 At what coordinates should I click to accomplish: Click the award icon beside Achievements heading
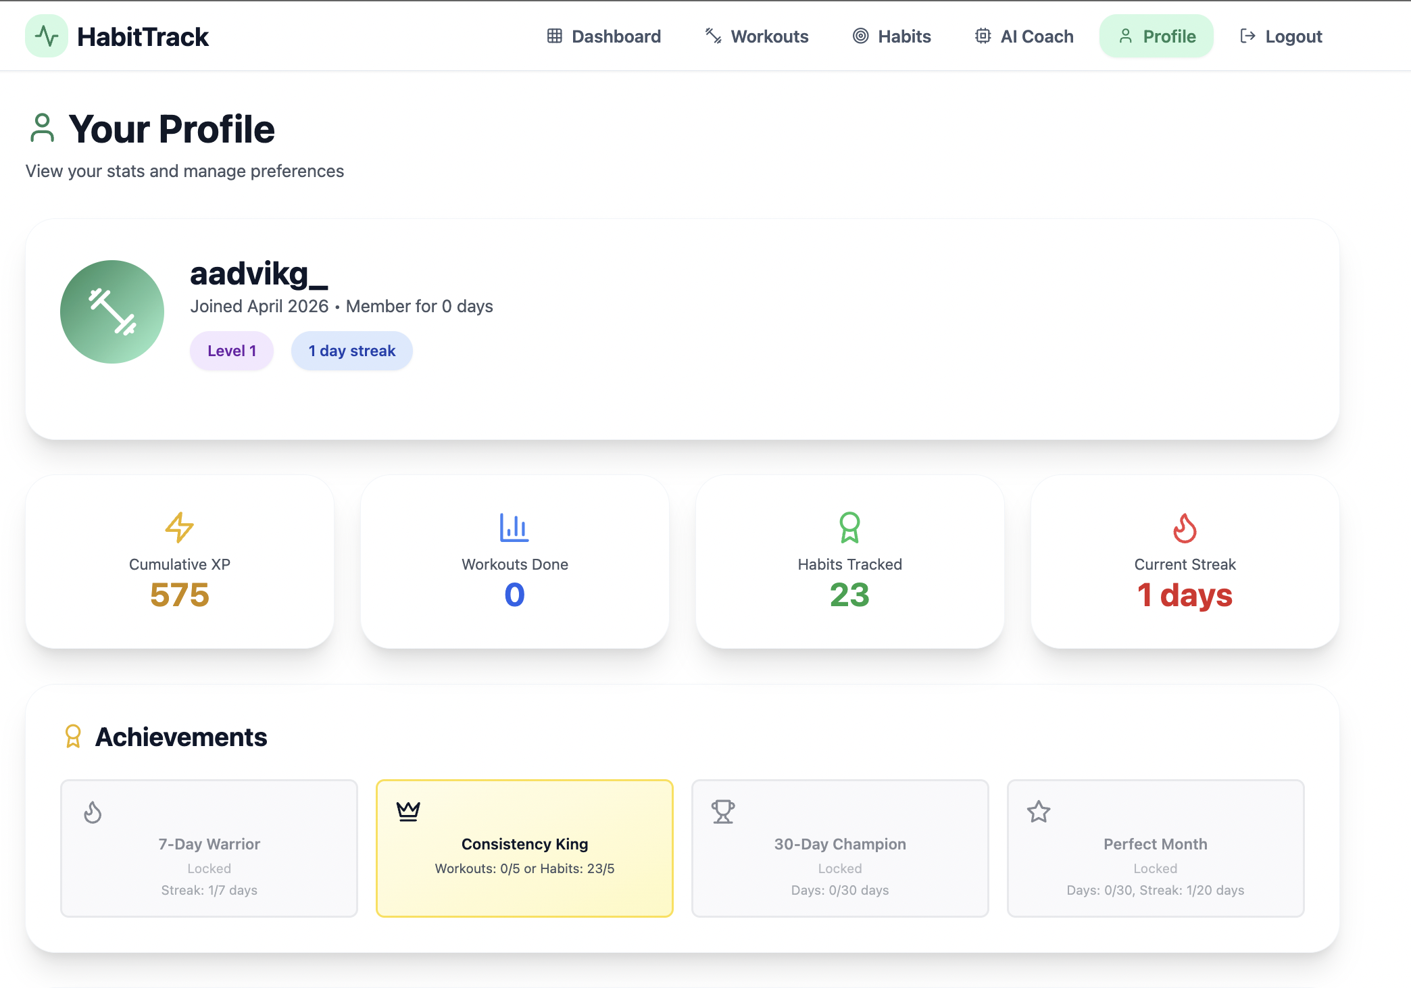(x=73, y=737)
